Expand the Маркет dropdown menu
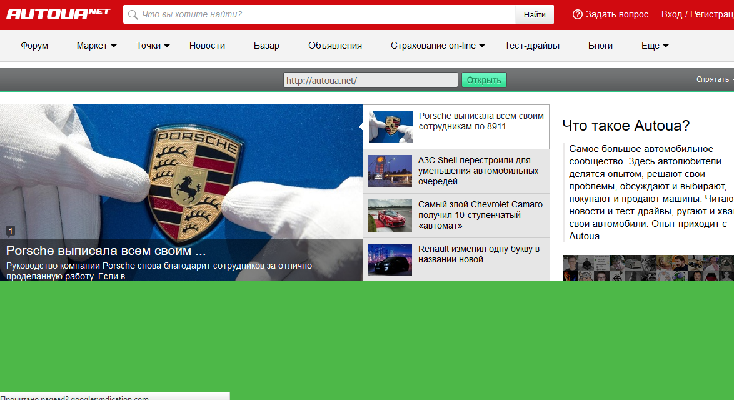This screenshot has height=400, width=734. click(x=96, y=46)
